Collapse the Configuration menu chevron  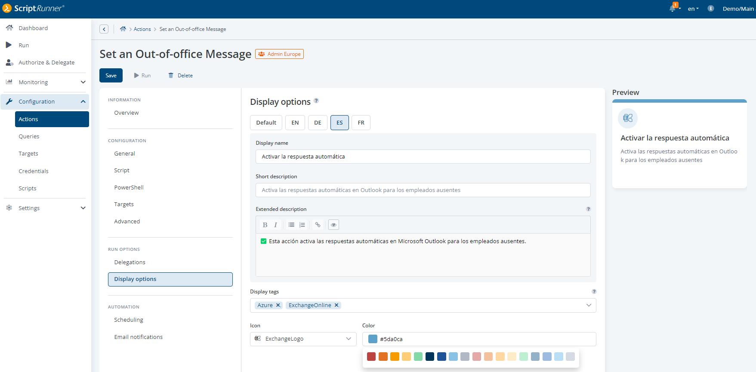pyautogui.click(x=83, y=101)
